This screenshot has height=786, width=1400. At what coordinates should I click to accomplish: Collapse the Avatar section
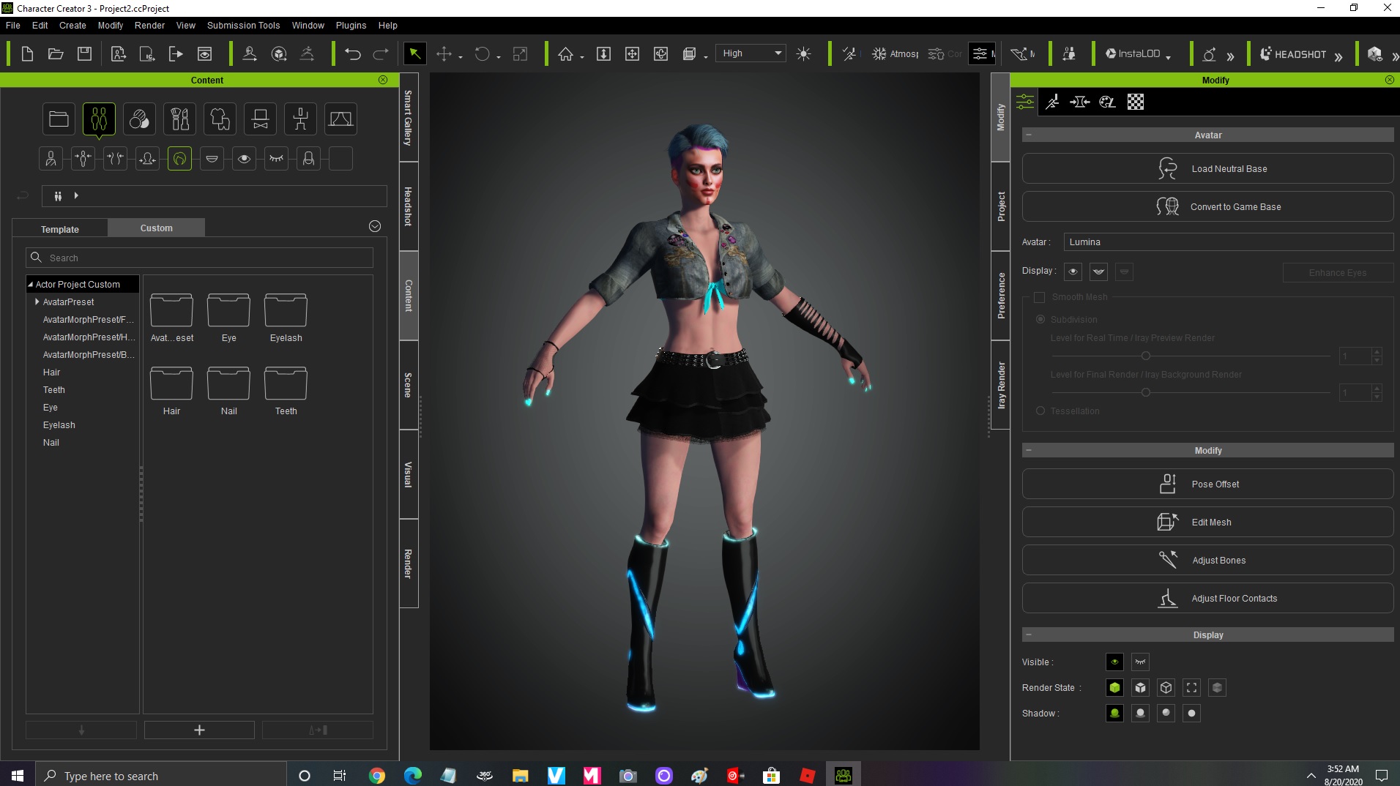pos(1029,135)
